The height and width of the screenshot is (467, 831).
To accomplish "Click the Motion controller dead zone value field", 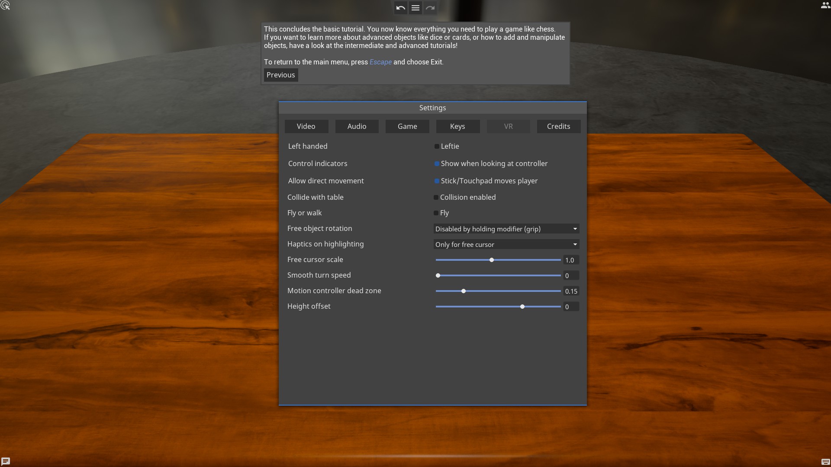I will coord(571,291).
